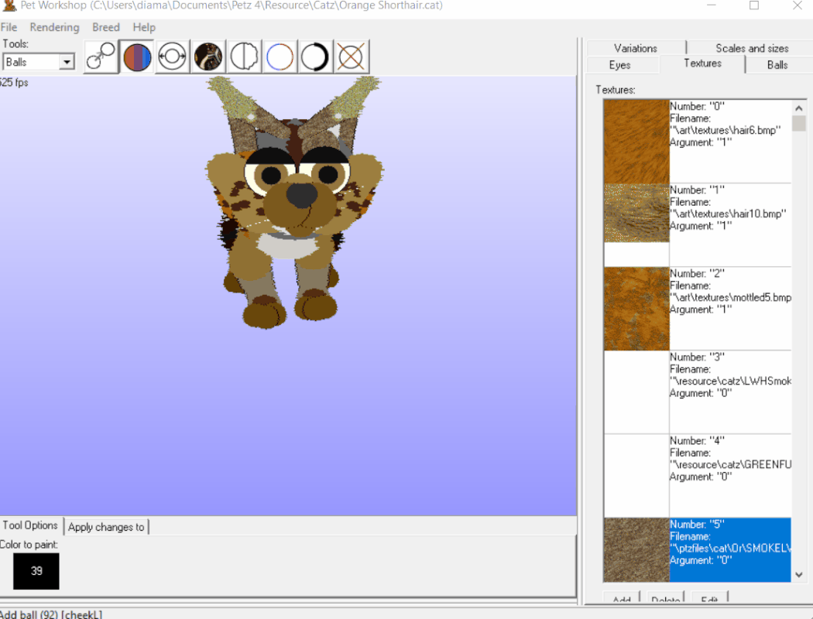Open the Rendering menu
This screenshot has height=619, width=813.
pos(54,27)
